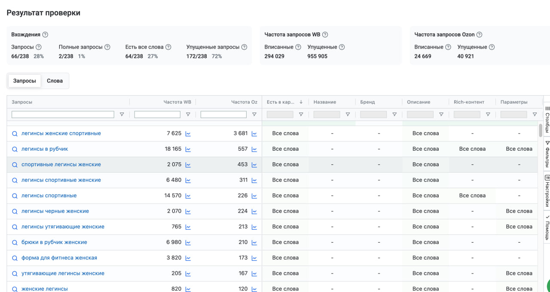Open Oz frequency chart for легинсы черные женские
The height and width of the screenshot is (292, 550).
(254, 211)
